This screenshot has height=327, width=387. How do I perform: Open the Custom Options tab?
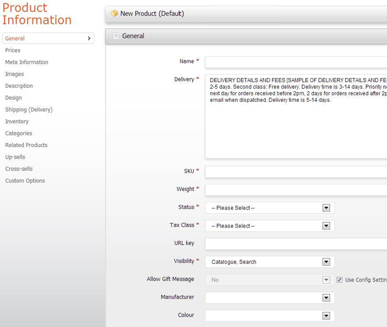point(25,181)
